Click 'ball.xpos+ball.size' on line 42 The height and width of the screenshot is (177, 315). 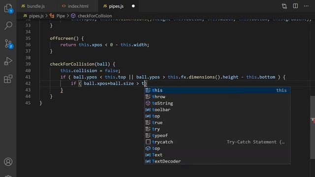tap(109, 84)
